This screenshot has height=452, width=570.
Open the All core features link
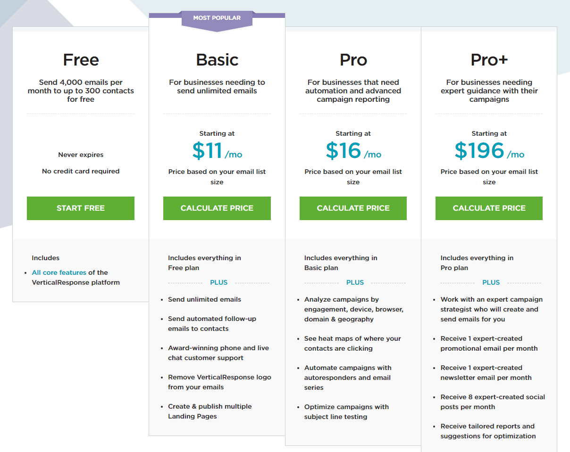tap(59, 272)
